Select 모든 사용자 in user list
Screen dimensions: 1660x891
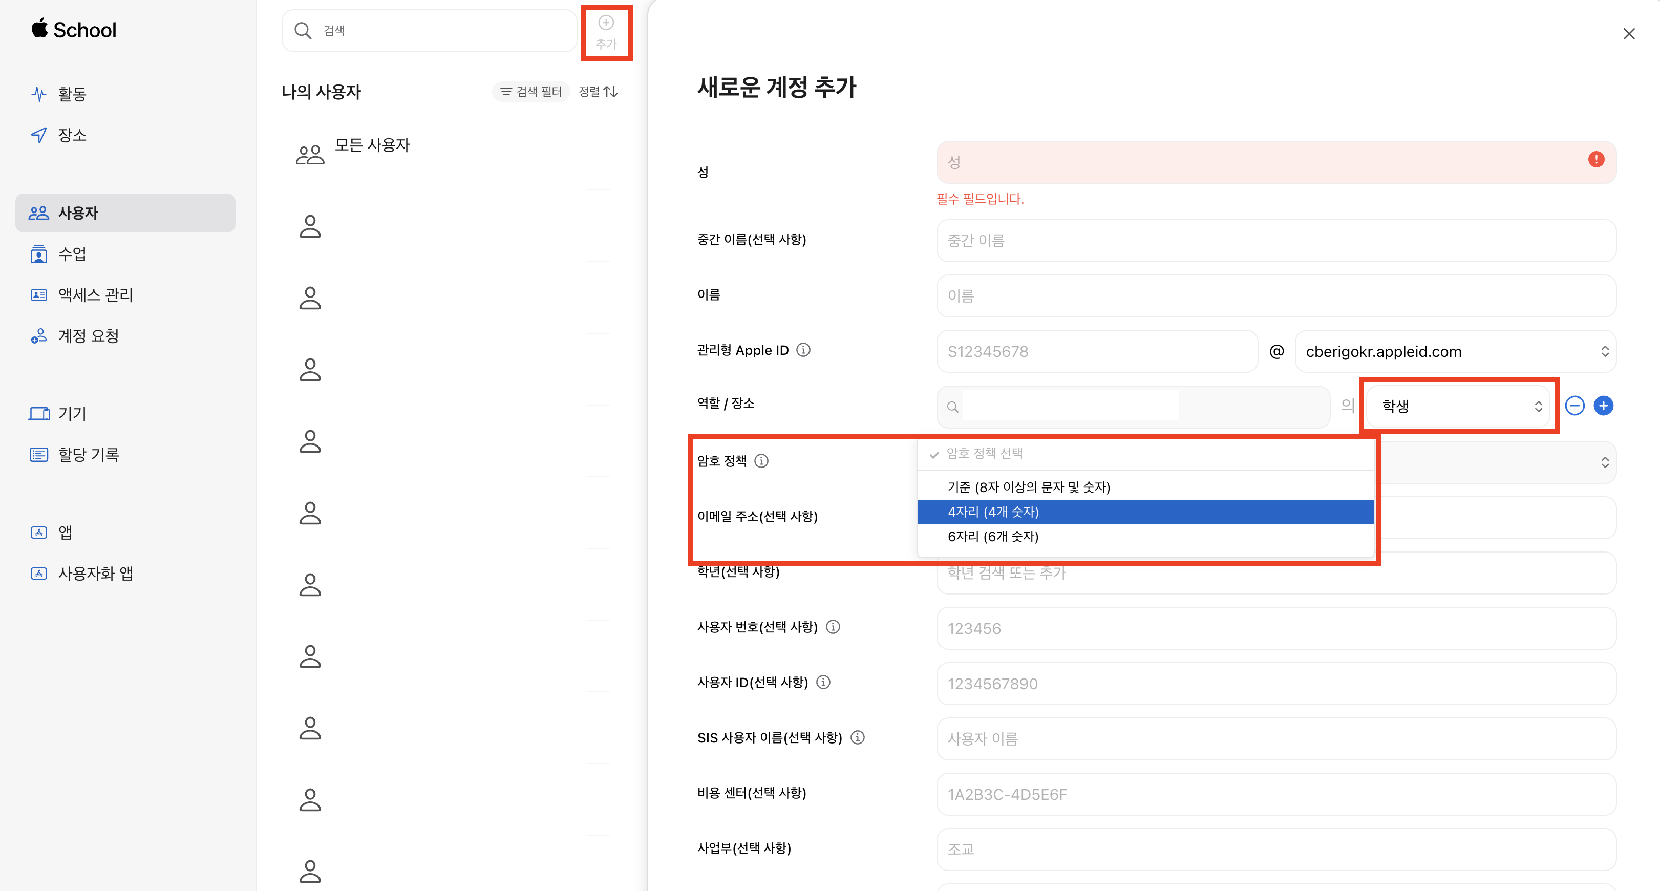point(372,145)
